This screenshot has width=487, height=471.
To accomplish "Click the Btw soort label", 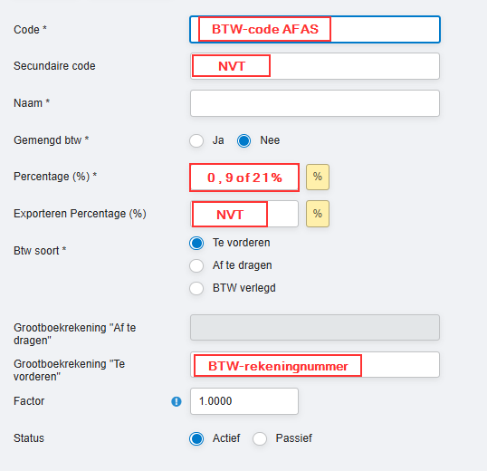I will tap(40, 250).
